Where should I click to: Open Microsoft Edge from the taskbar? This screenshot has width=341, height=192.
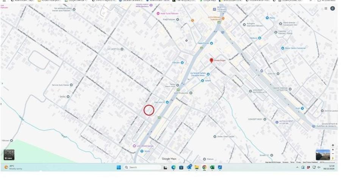click(x=173, y=167)
